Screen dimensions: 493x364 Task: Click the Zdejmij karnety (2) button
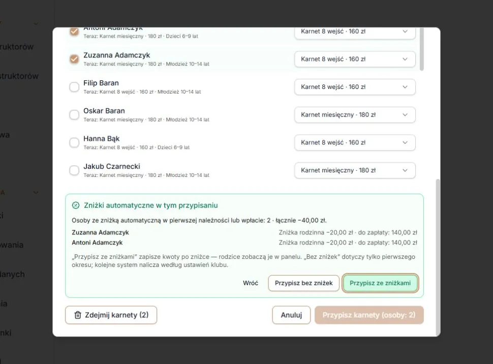pos(111,315)
